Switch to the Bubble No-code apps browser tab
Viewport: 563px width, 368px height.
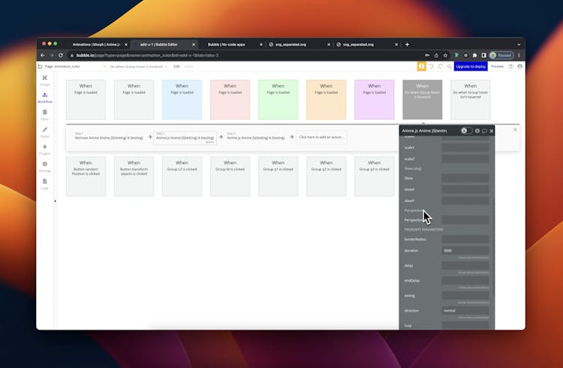(229, 44)
